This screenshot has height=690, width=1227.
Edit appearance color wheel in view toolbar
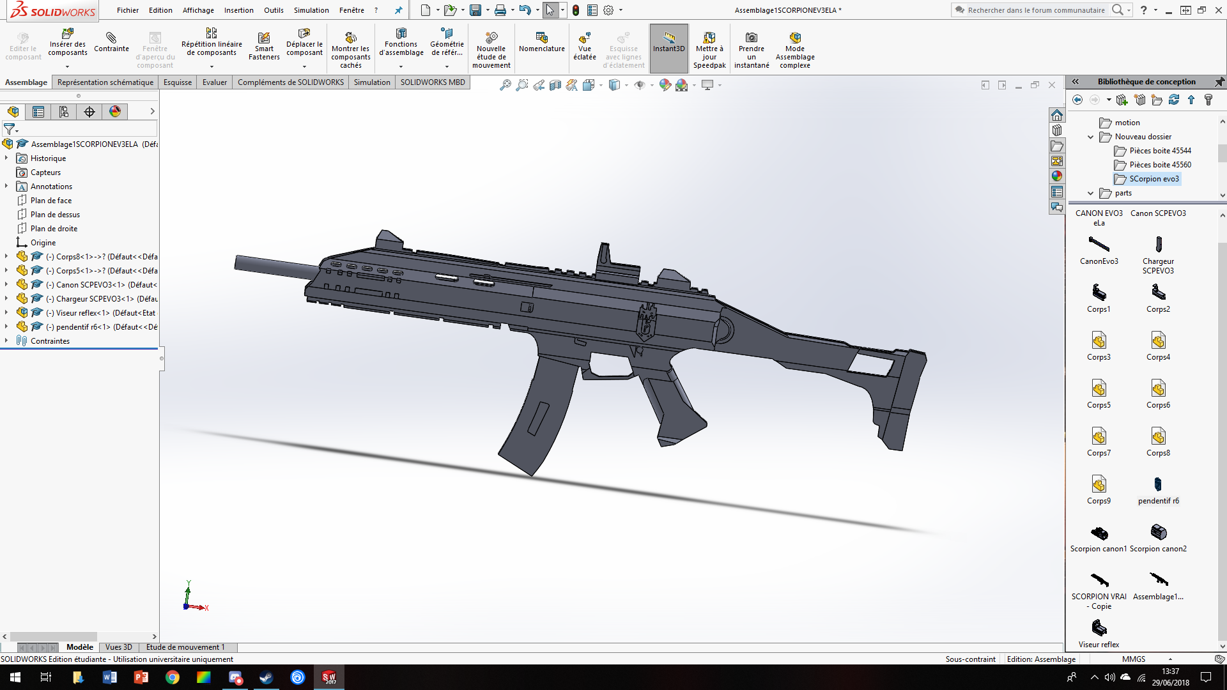pyautogui.click(x=665, y=85)
